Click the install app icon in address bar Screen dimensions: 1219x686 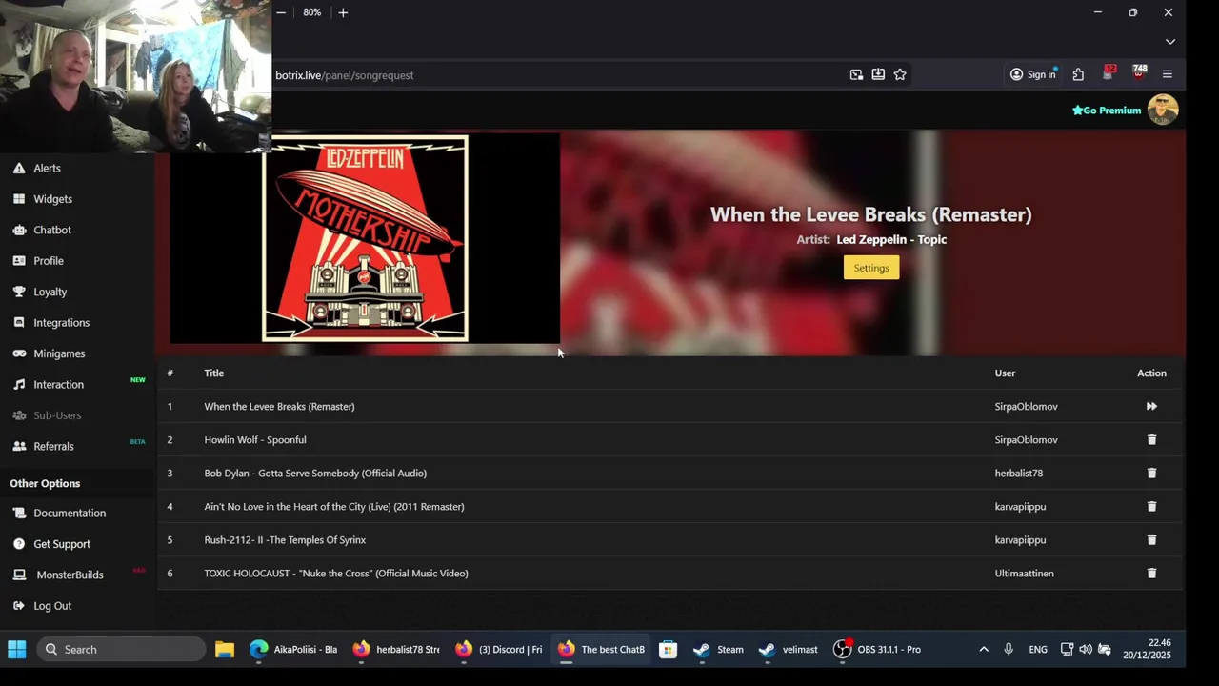pos(878,74)
